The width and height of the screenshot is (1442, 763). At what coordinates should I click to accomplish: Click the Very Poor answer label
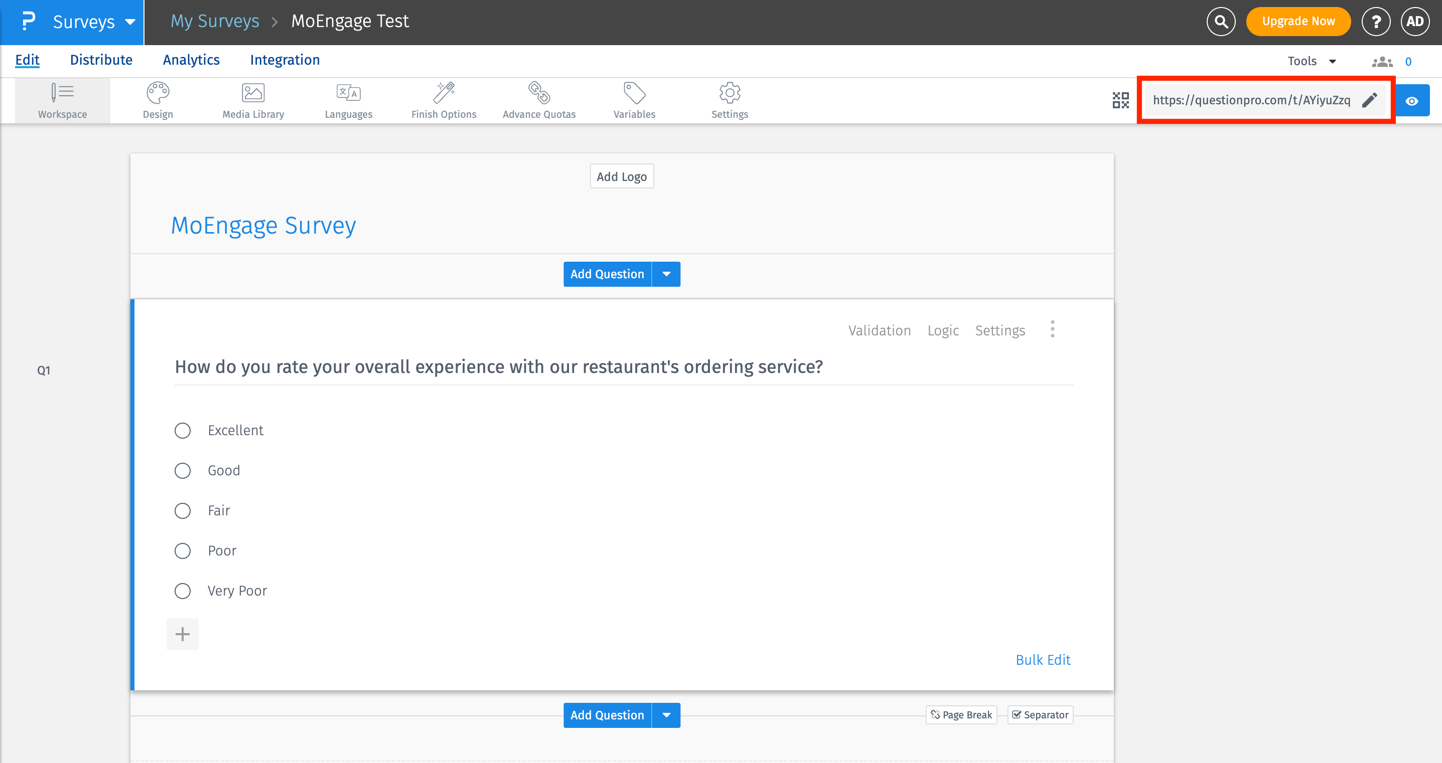coord(237,591)
